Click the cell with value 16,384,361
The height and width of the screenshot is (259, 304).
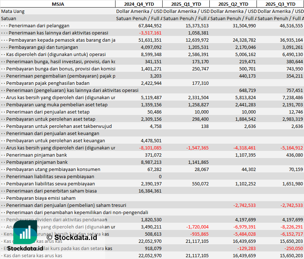150,191
